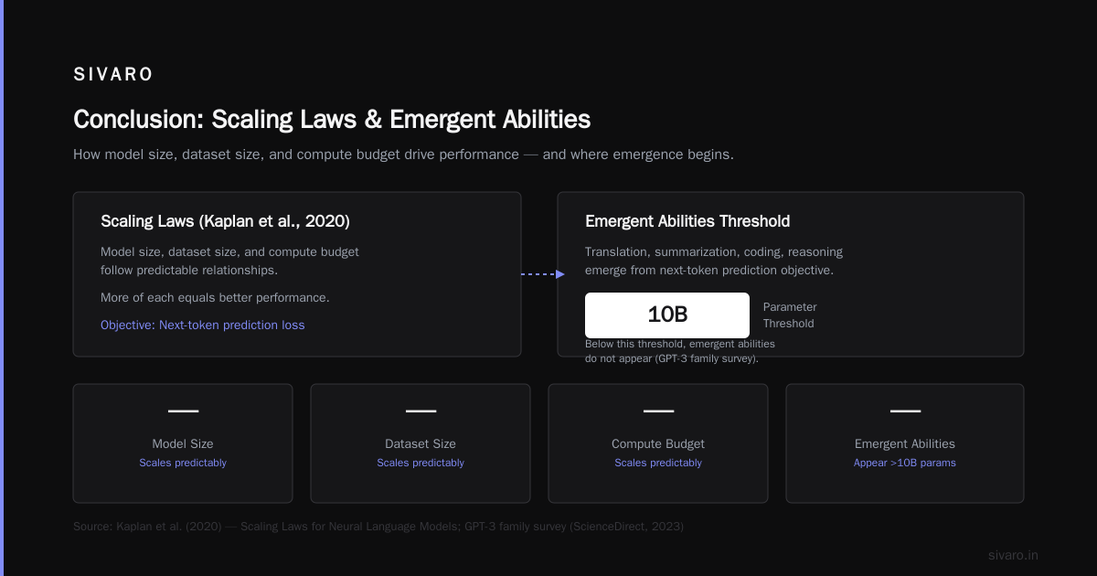Click the dash icon above Emergent Abilities
The height and width of the screenshot is (576, 1097).
click(x=905, y=411)
